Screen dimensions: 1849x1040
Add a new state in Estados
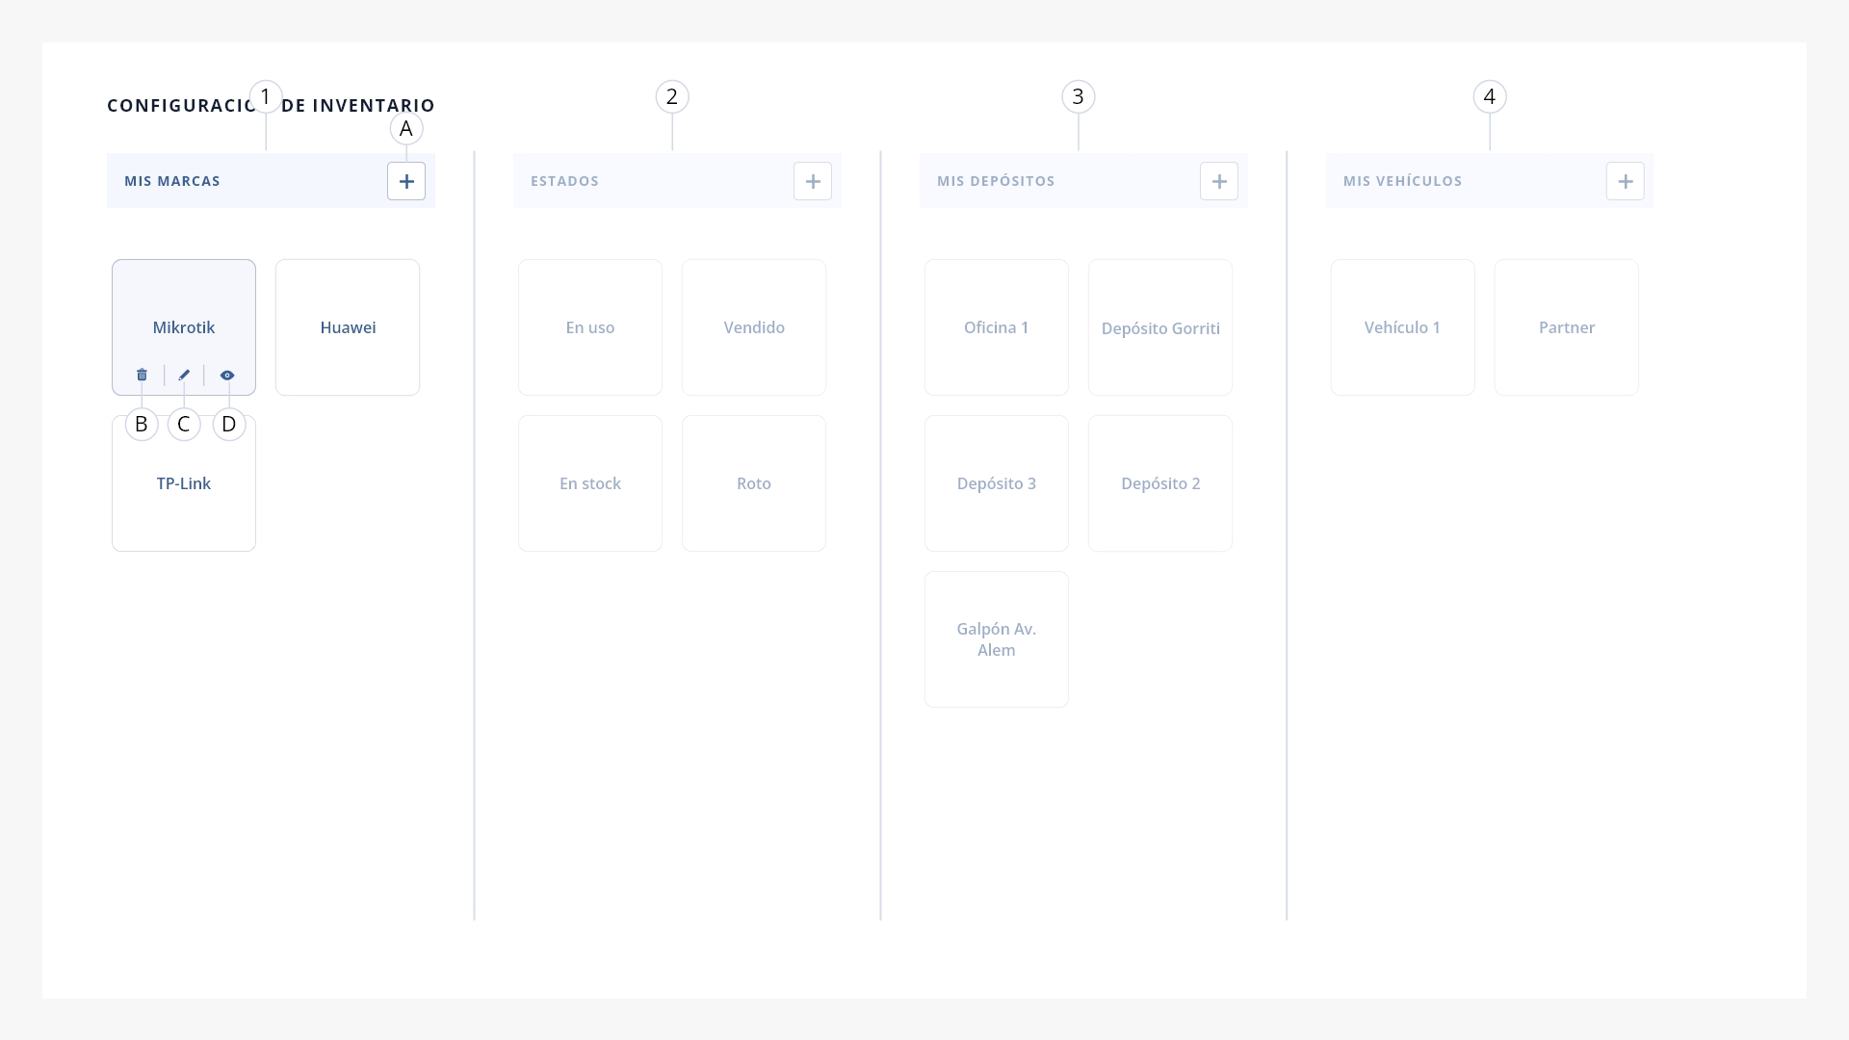[x=813, y=181]
